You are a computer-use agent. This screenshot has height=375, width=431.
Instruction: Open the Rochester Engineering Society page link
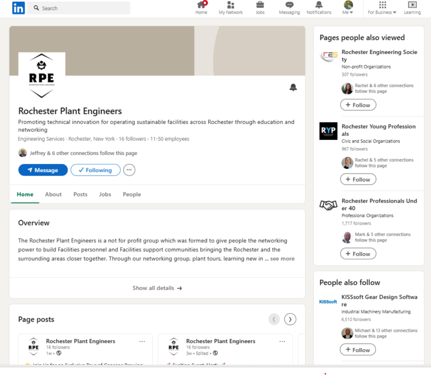(x=379, y=56)
